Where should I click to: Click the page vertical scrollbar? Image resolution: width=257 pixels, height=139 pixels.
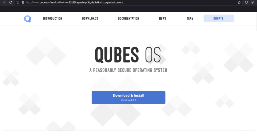tap(256, 21)
